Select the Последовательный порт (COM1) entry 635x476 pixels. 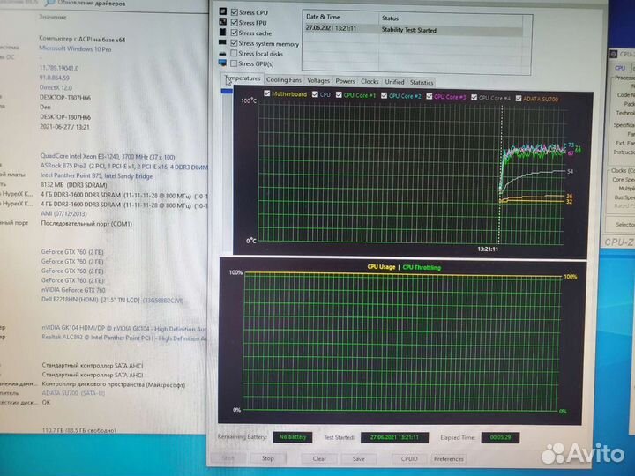(86, 223)
